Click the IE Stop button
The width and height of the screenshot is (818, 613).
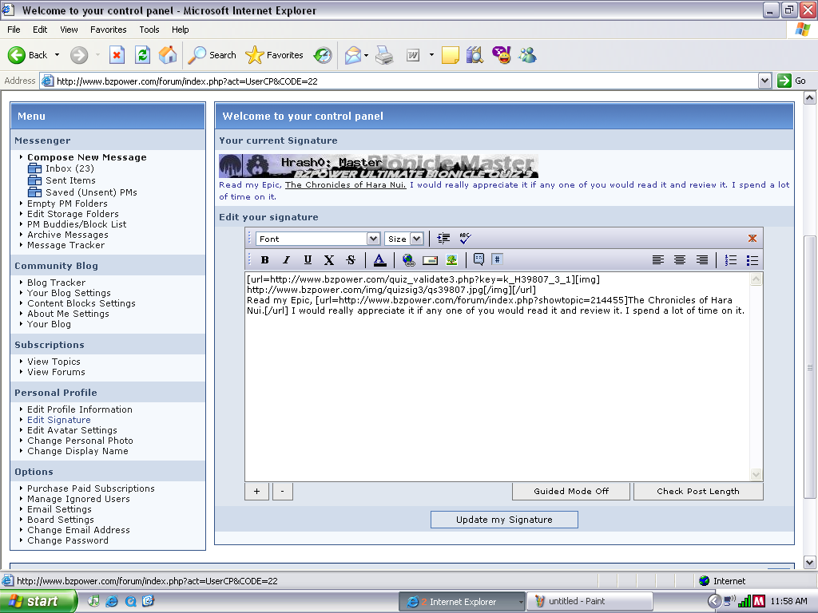[117, 55]
